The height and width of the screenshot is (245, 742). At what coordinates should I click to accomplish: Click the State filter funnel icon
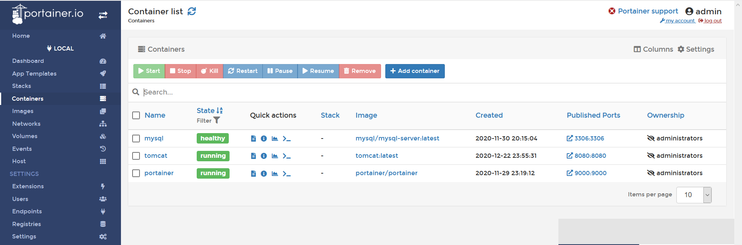pyautogui.click(x=217, y=120)
